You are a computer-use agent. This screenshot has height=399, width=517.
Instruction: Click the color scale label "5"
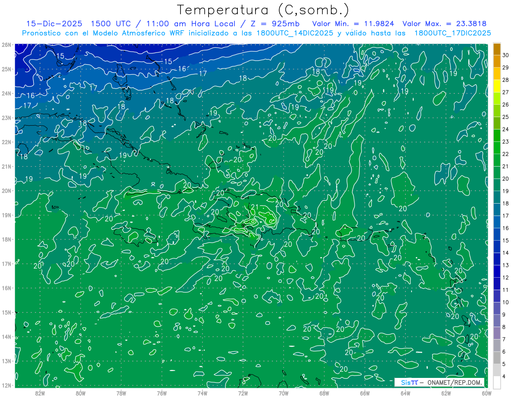coord(504,364)
